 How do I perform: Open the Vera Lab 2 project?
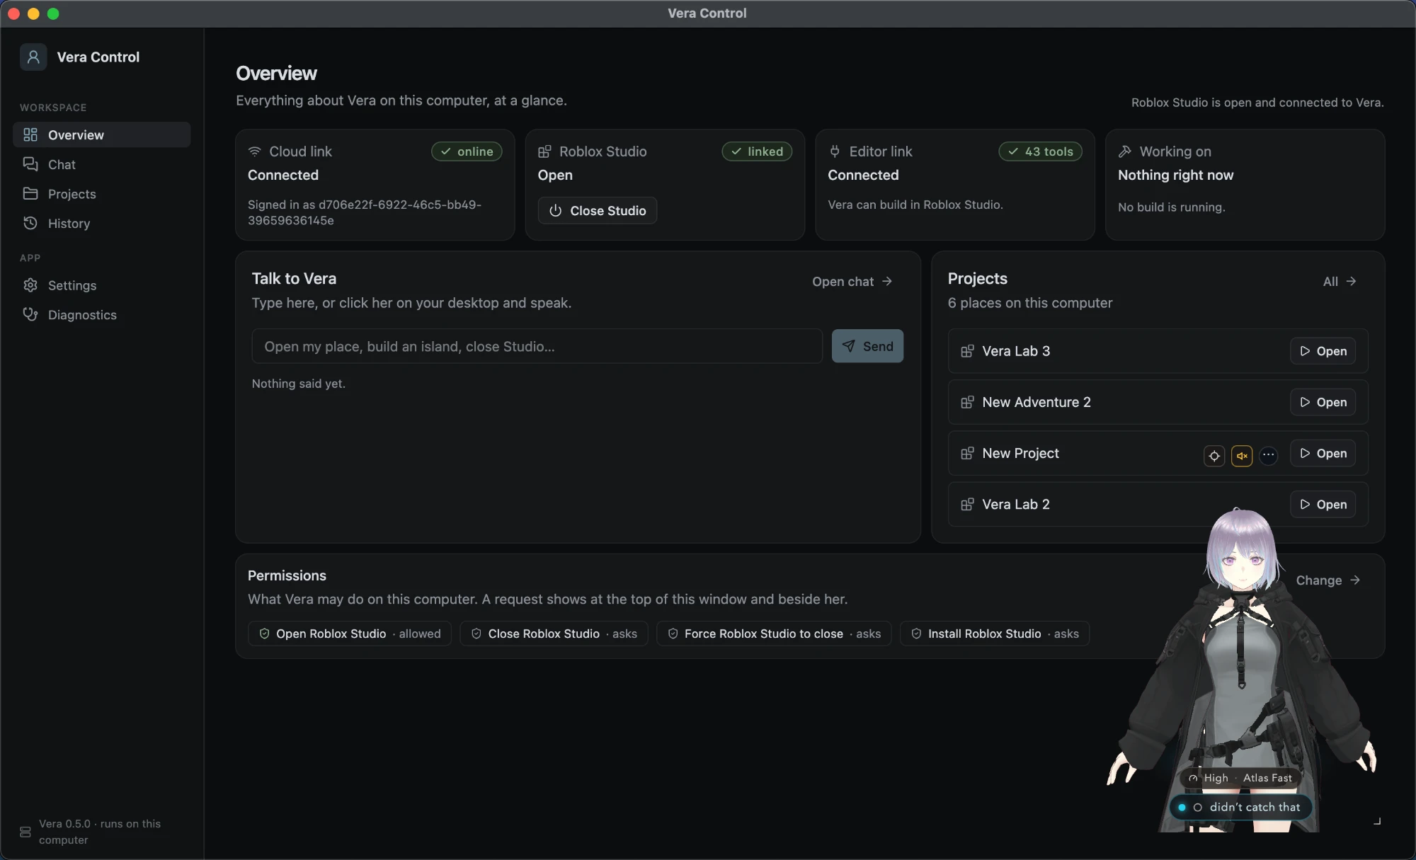point(1323,504)
